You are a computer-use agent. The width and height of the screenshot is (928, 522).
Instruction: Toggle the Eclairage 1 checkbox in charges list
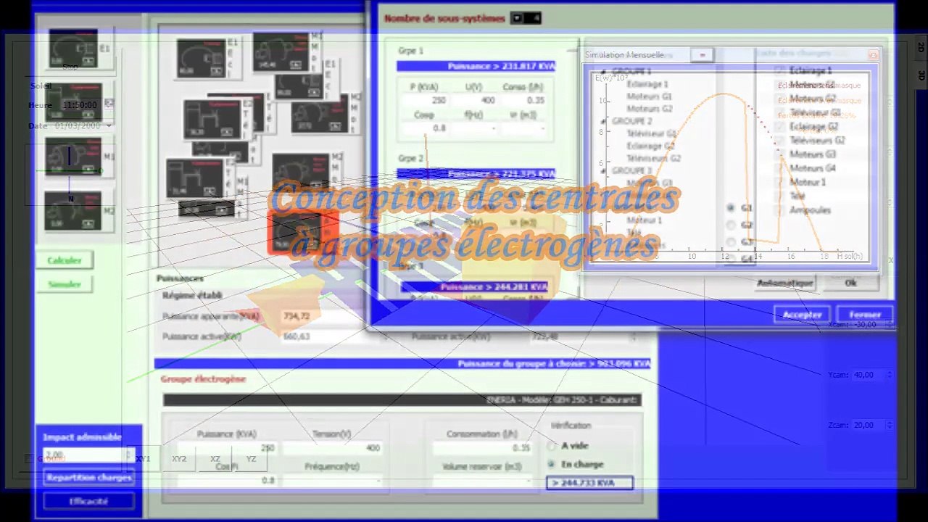(779, 71)
